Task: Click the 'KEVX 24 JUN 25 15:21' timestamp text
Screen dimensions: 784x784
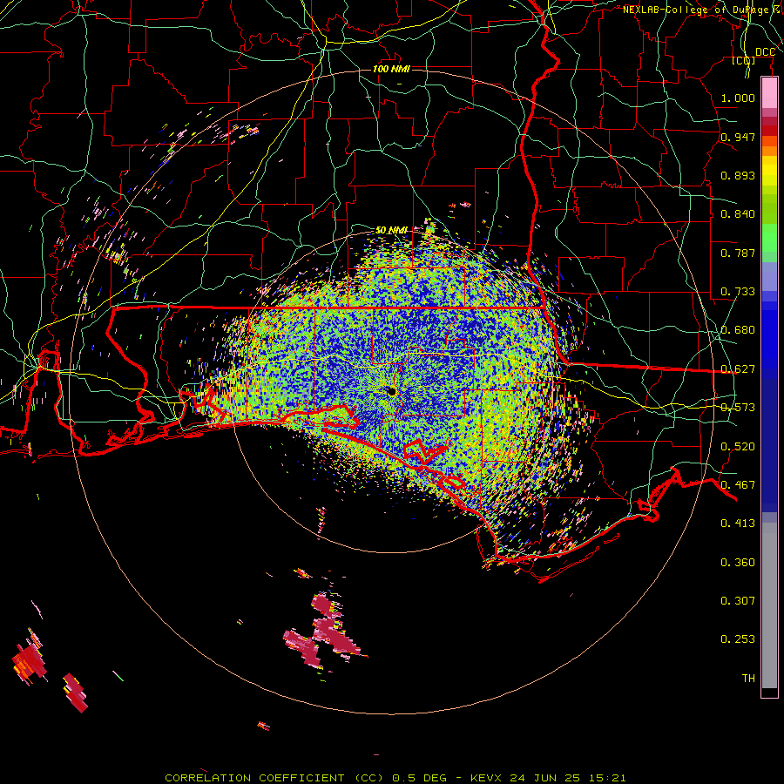Action: point(549,778)
